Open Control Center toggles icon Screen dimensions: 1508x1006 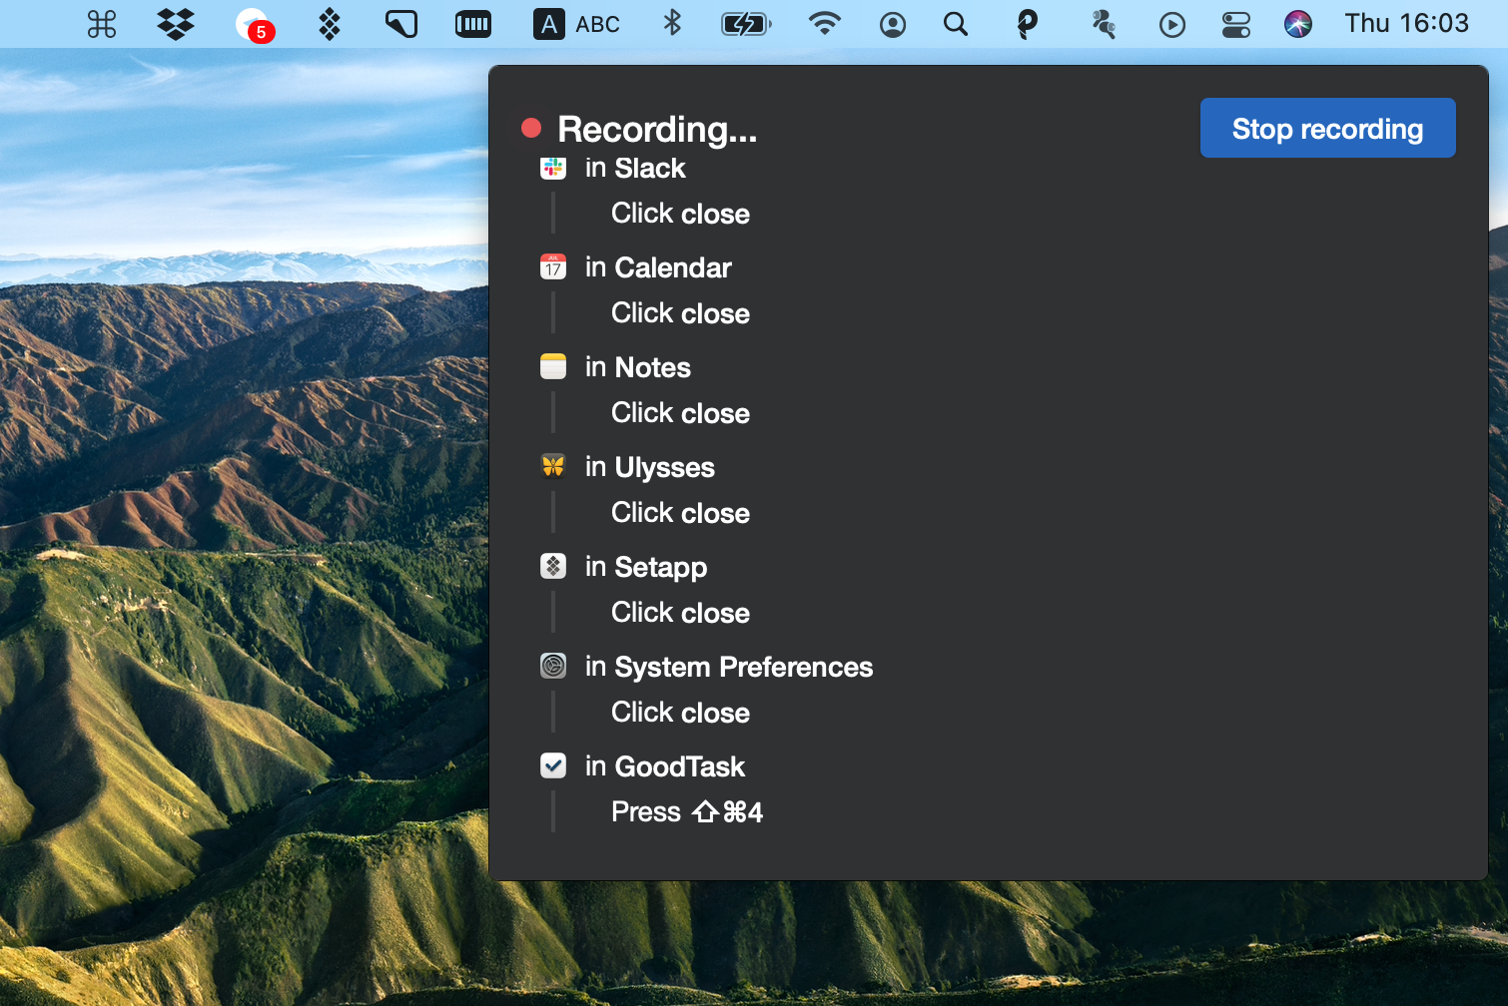tap(1236, 25)
